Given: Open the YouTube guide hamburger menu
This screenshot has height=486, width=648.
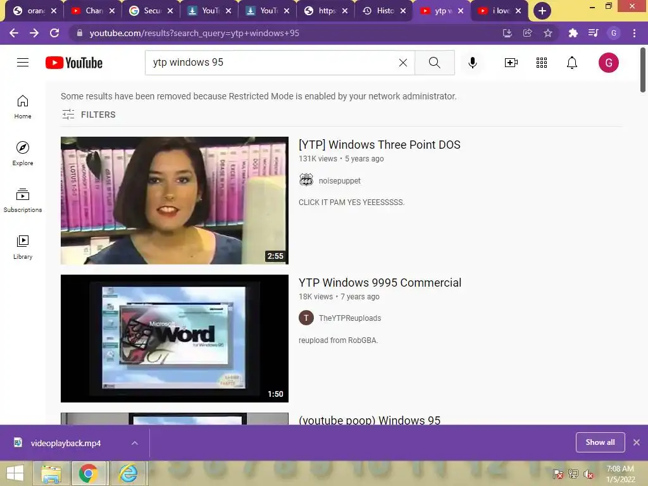Looking at the screenshot, I should click(23, 63).
